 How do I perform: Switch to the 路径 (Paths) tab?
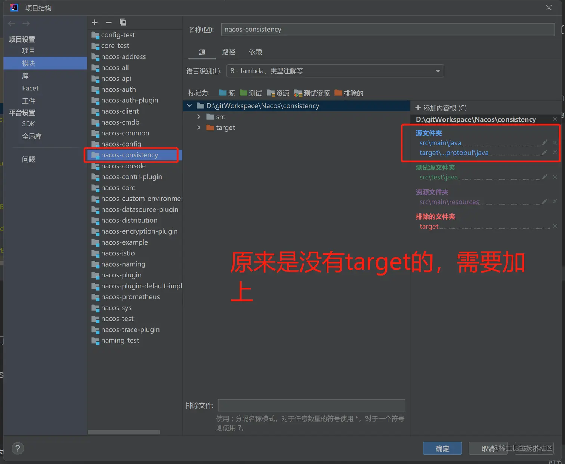coord(229,52)
